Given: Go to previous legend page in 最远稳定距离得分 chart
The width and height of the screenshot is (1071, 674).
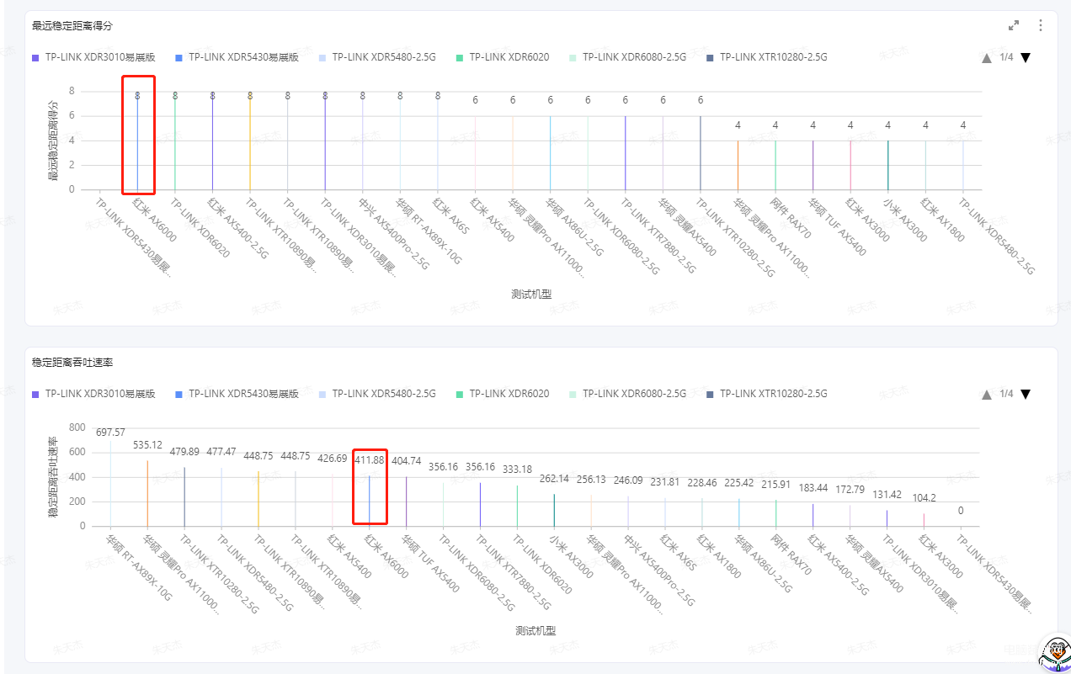Looking at the screenshot, I should pos(987,57).
